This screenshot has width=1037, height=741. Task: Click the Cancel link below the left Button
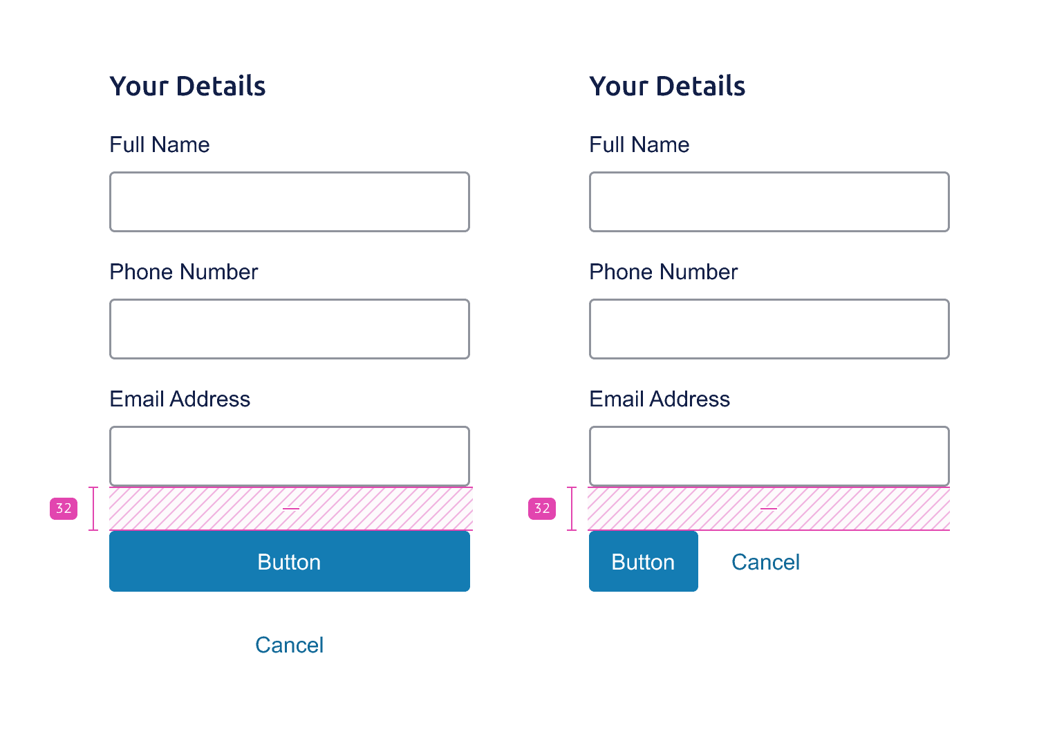[x=289, y=644]
